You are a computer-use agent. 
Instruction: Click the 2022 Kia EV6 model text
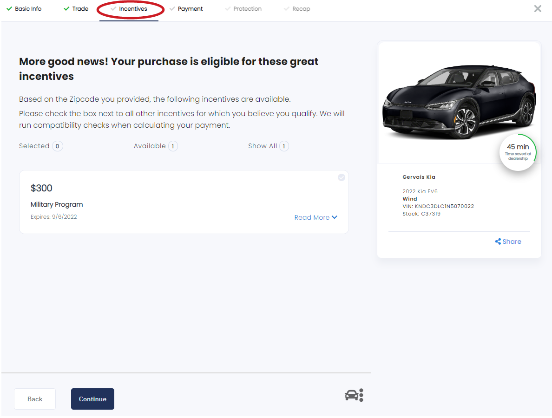[x=420, y=191]
